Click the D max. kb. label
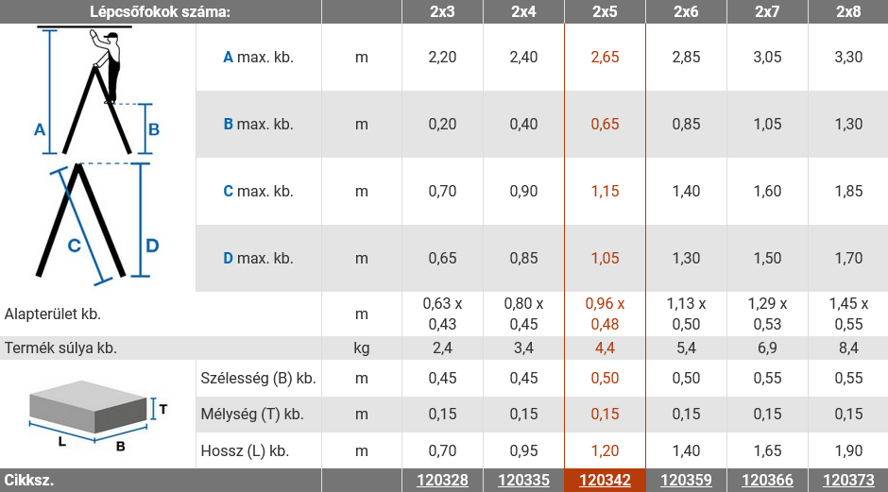 [x=258, y=258]
